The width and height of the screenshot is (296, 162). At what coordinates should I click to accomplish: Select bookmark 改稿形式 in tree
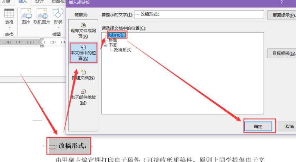122,50
